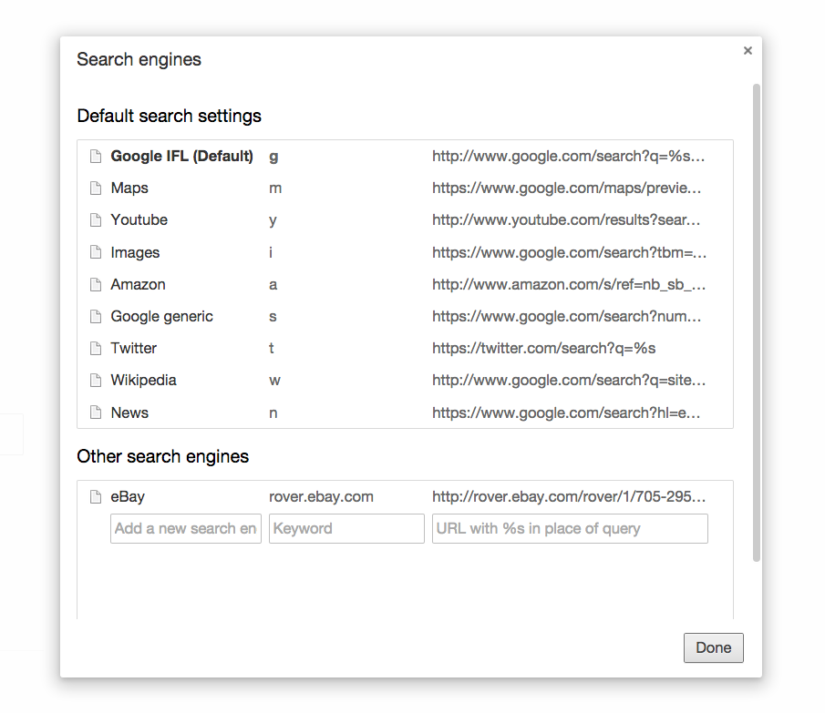The width and height of the screenshot is (825, 713).
Task: Click the Wikipedia search engine icon
Action: click(x=96, y=380)
